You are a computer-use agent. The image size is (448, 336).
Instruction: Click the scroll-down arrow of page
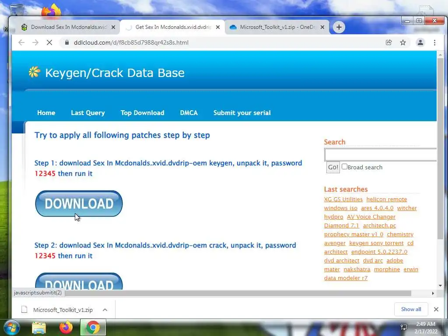tap(440, 285)
